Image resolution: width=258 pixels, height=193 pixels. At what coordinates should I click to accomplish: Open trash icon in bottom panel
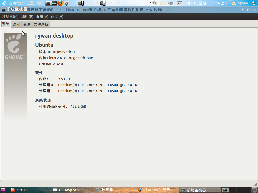pyautogui.click(x=254, y=190)
